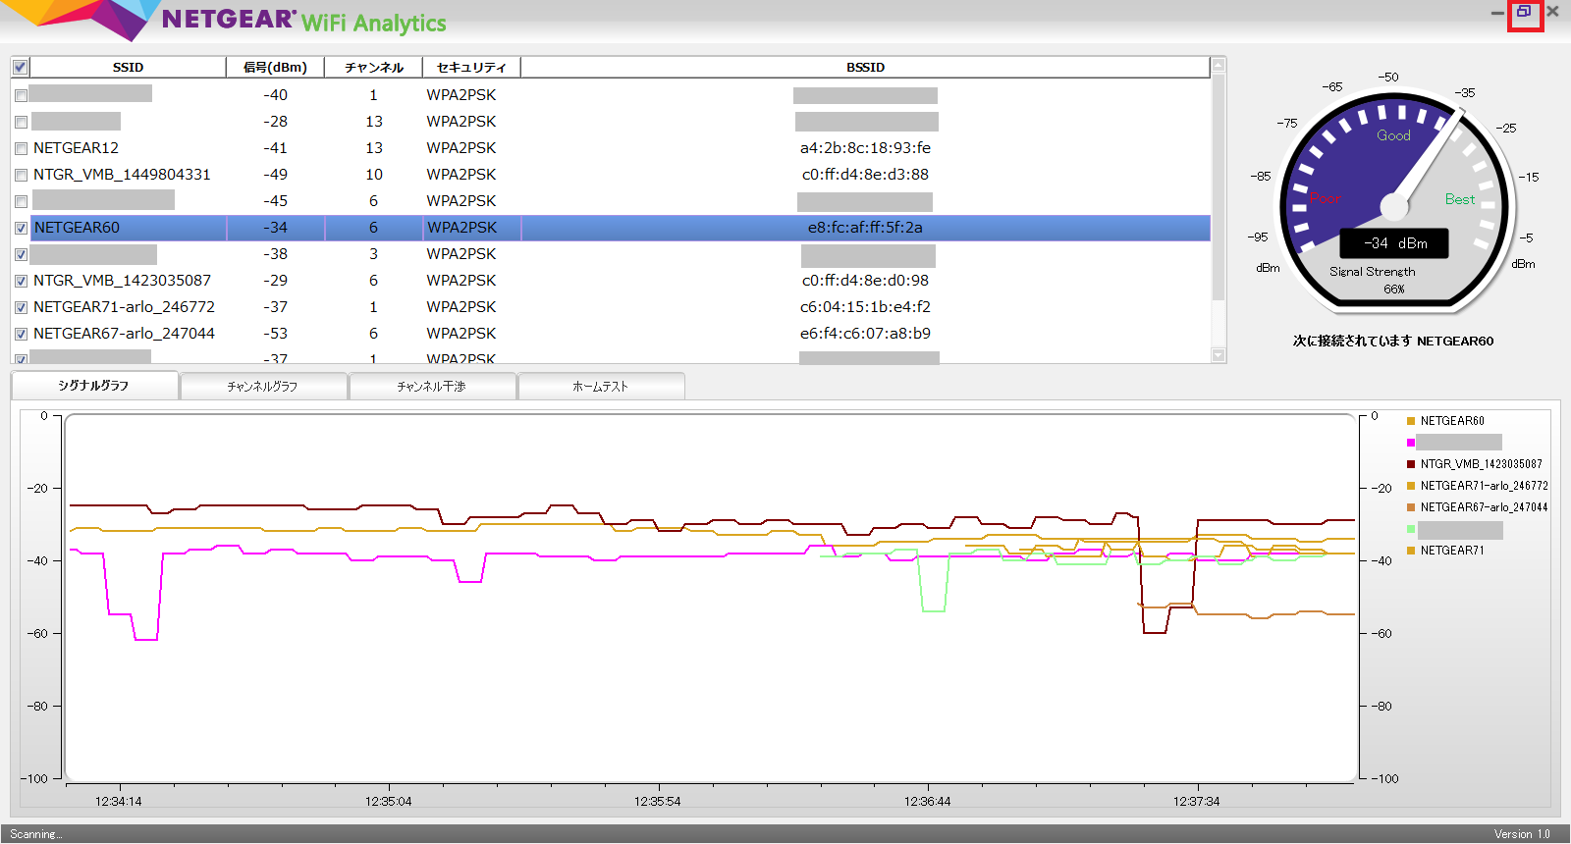Minimize the WiFi Analytics window

tap(1497, 13)
